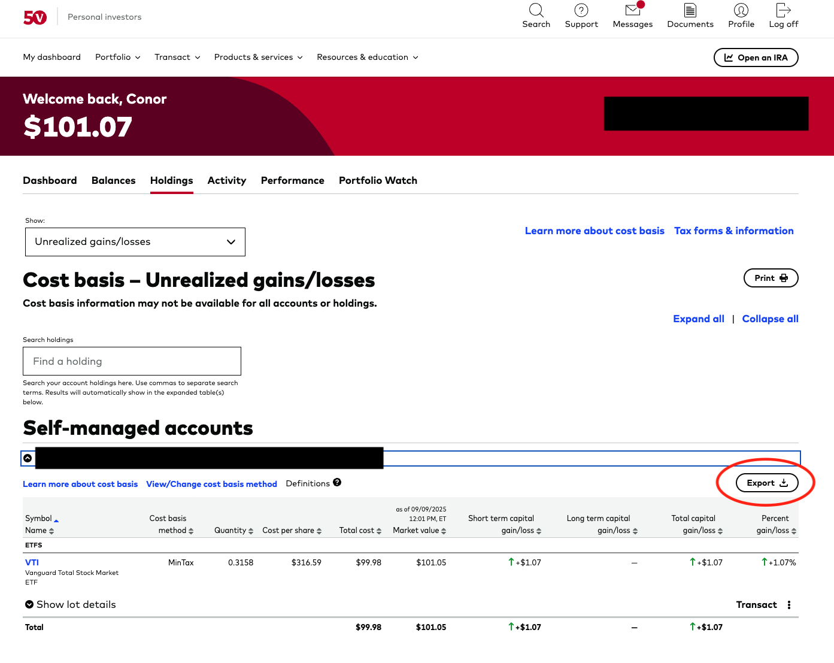Open Search from top bar
Image resolution: width=834 pixels, height=663 pixels.
point(536,16)
